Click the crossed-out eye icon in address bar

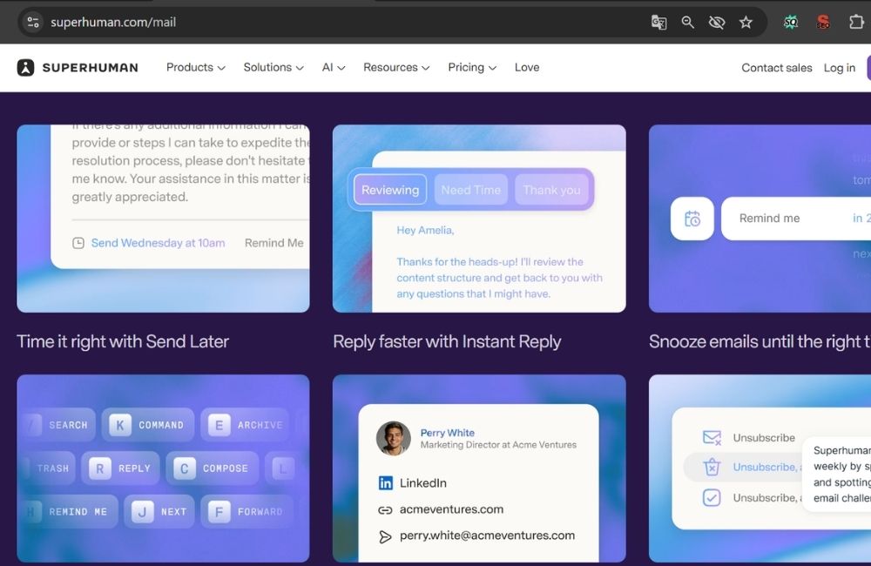[x=717, y=23]
